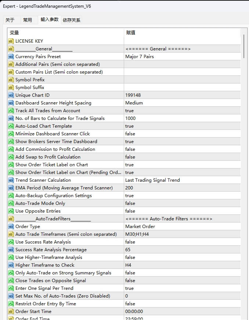The width and height of the screenshot is (249, 320).
Task: Edit the EMA Period value 200
Action: click(x=182, y=188)
